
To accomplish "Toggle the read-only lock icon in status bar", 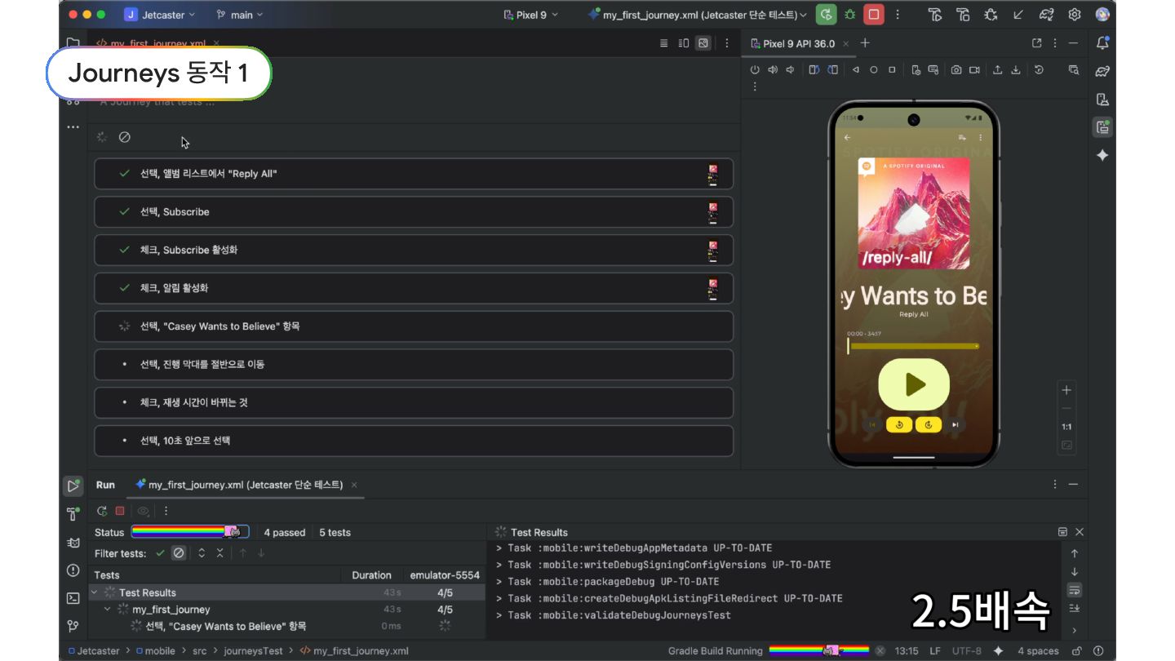I will [1077, 650].
